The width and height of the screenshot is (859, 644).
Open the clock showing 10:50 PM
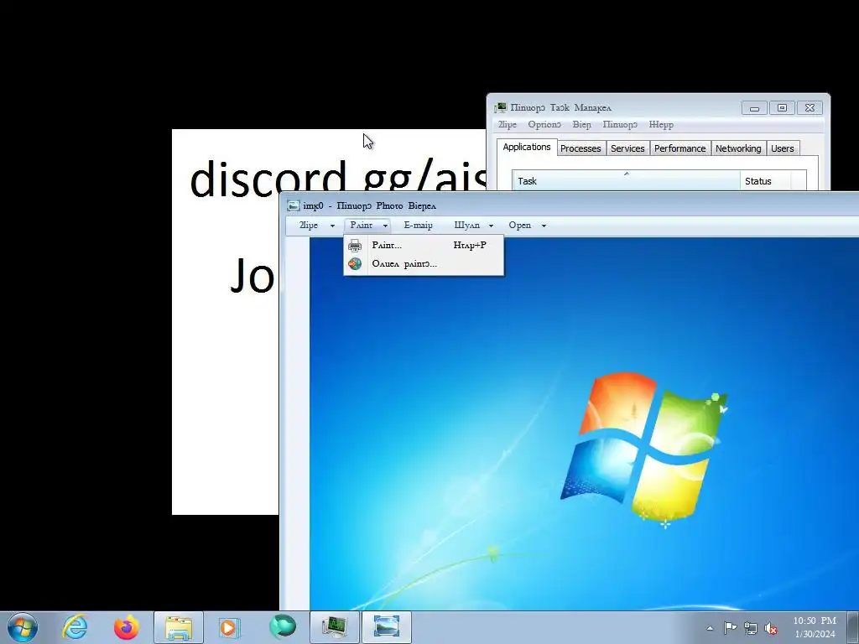815,627
